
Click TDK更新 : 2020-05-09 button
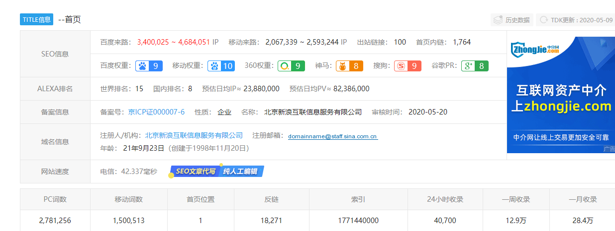pyautogui.click(x=575, y=20)
